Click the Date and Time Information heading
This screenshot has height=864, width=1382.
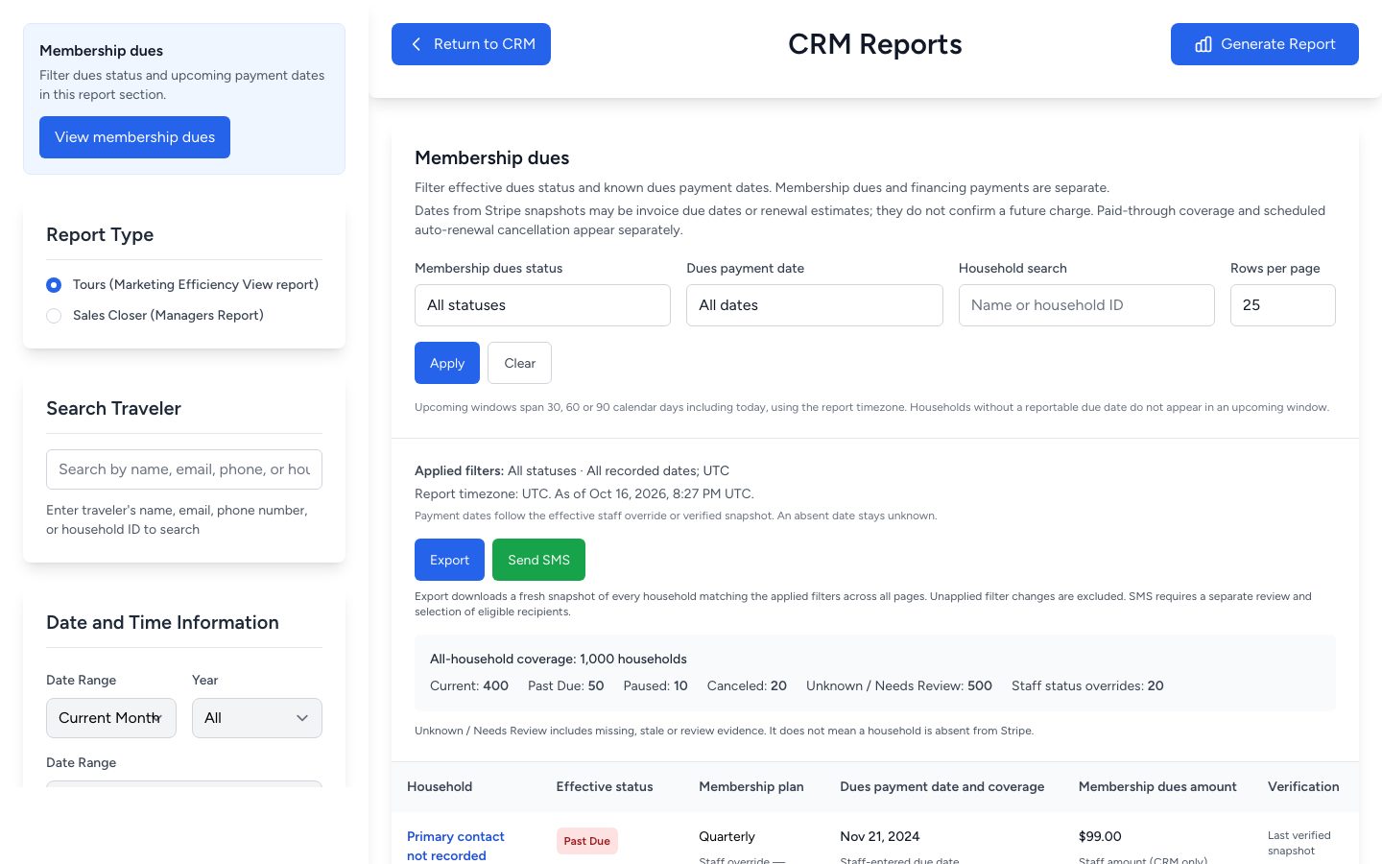coord(162,623)
